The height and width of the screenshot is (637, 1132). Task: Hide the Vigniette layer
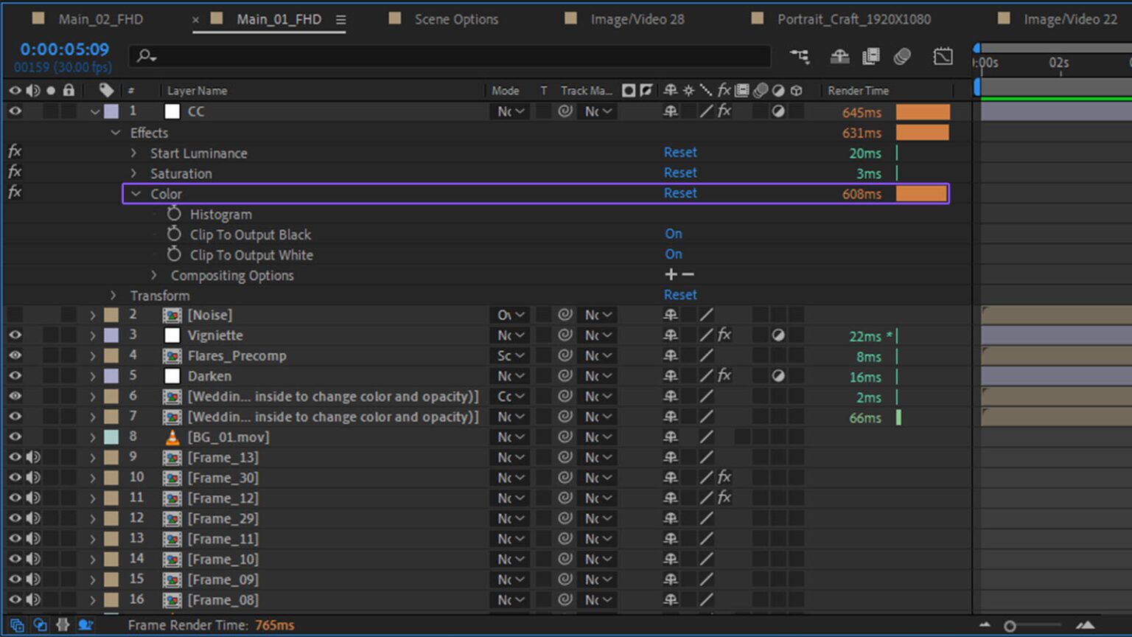point(14,335)
